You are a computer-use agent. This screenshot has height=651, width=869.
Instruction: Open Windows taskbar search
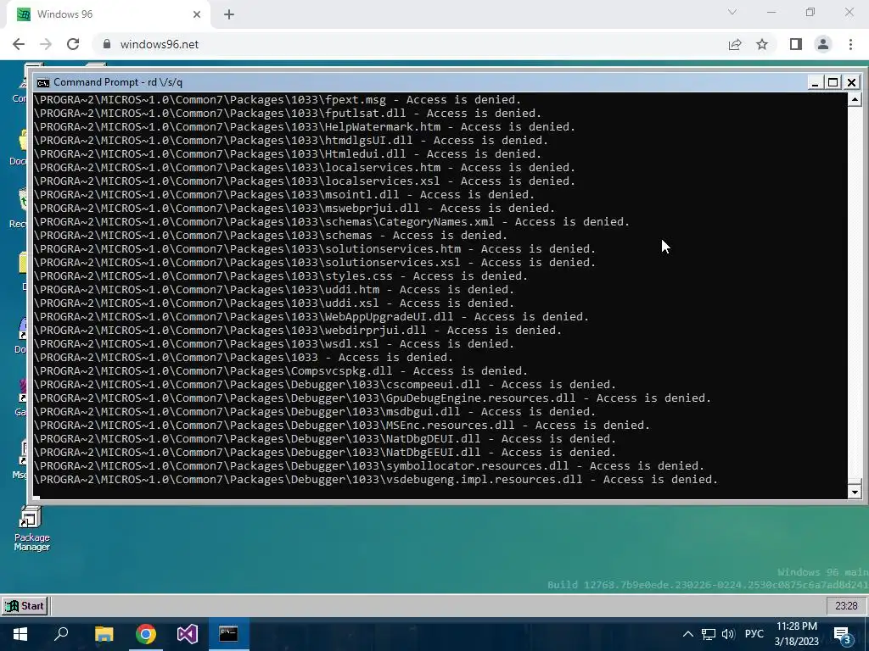click(x=61, y=634)
